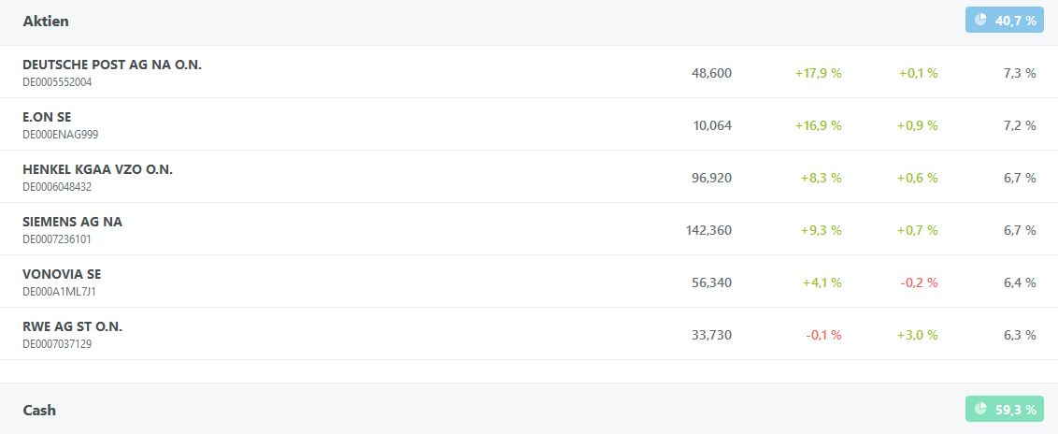This screenshot has width=1058, height=434.
Task: Click Vonovia's -0,2 % daily change
Action: click(x=918, y=282)
